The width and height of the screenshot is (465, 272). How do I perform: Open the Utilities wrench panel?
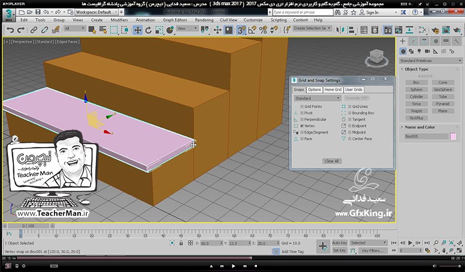click(457, 41)
